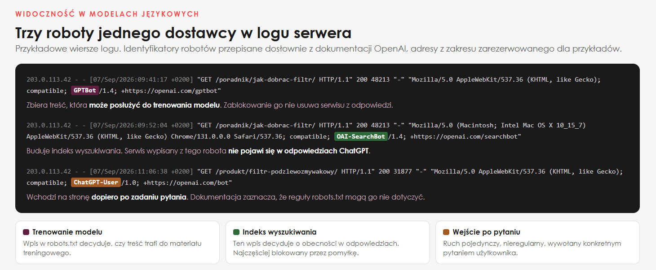Click the GPTBot badge in the log
Screen dimensions: 656x270
[84, 91]
